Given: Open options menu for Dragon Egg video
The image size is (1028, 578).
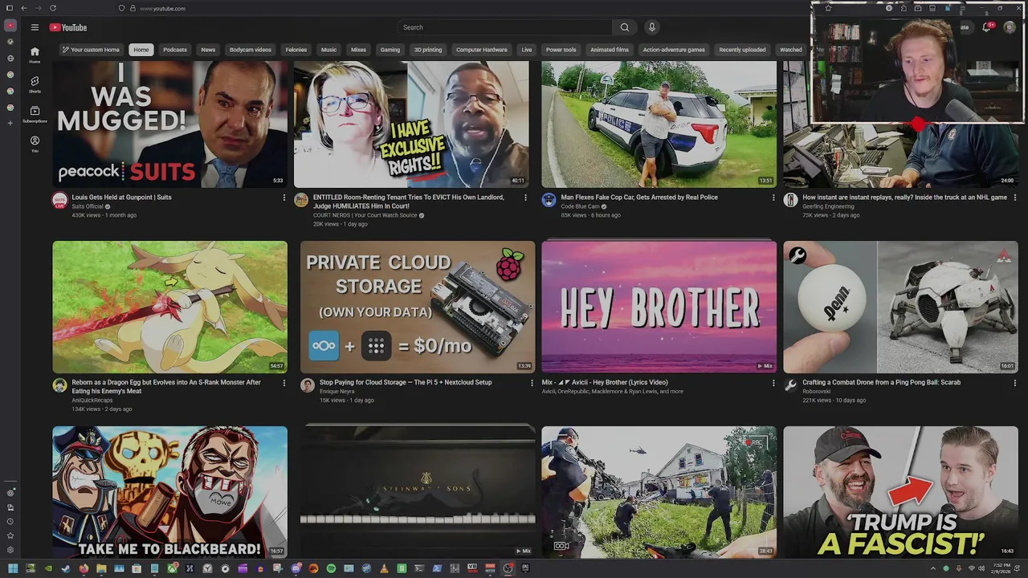Looking at the screenshot, I should tap(284, 383).
